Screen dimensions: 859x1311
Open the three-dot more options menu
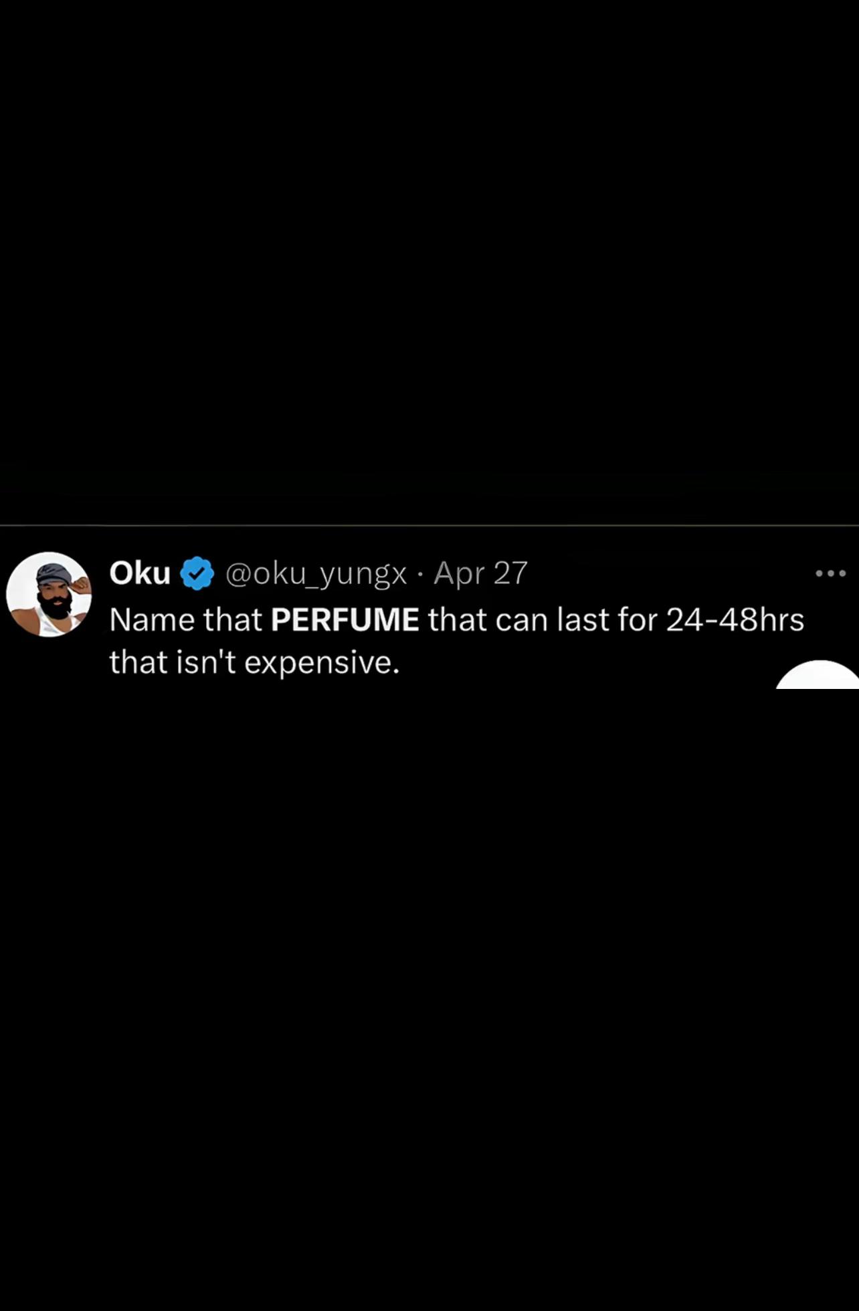tap(831, 573)
